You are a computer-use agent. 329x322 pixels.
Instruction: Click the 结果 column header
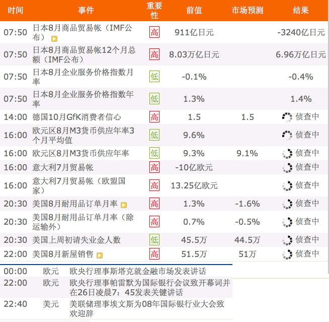[x=301, y=10]
